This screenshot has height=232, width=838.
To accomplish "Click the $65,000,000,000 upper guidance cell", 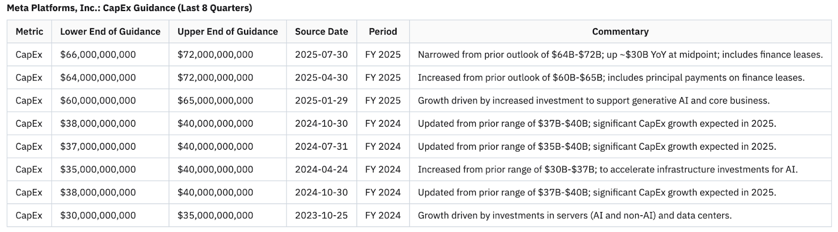I will point(215,101).
